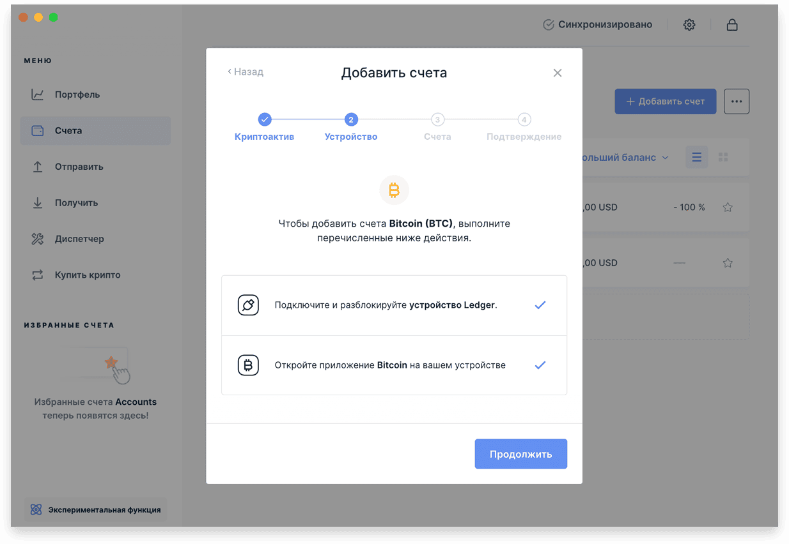Switch to grid view layout
Viewport: 789px width, 544px height.
(x=724, y=157)
